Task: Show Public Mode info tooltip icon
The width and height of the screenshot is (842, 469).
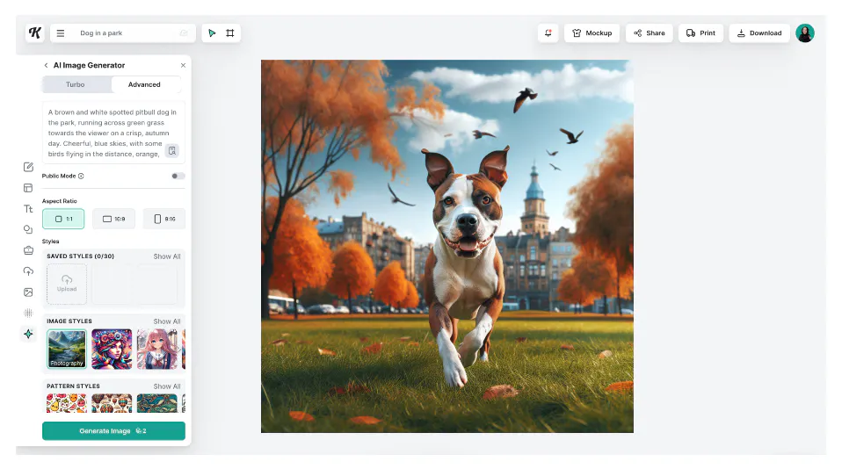Action: click(81, 176)
